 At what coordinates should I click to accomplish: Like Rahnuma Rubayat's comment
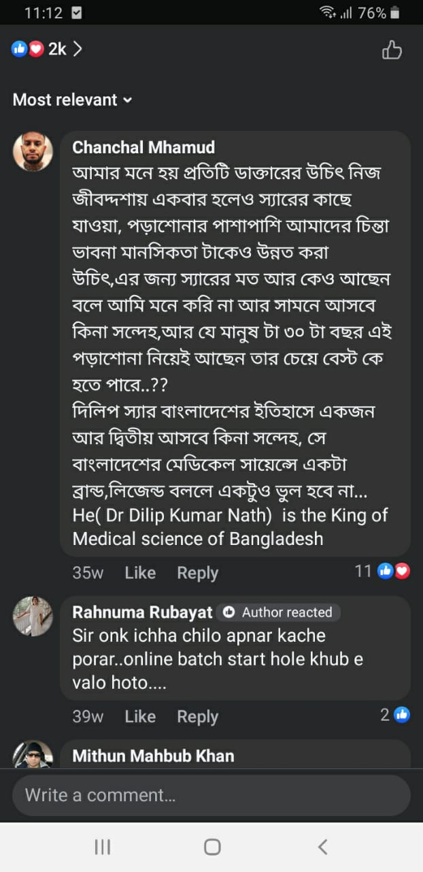(140, 717)
